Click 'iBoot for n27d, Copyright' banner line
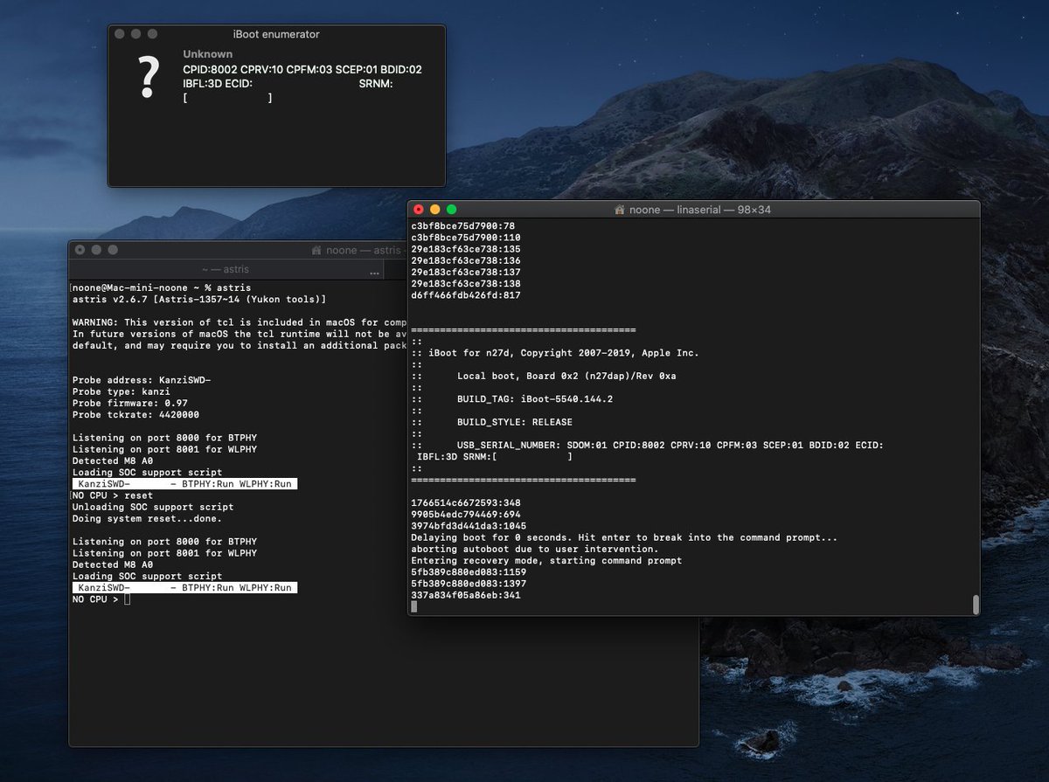1049x782 pixels. point(555,353)
